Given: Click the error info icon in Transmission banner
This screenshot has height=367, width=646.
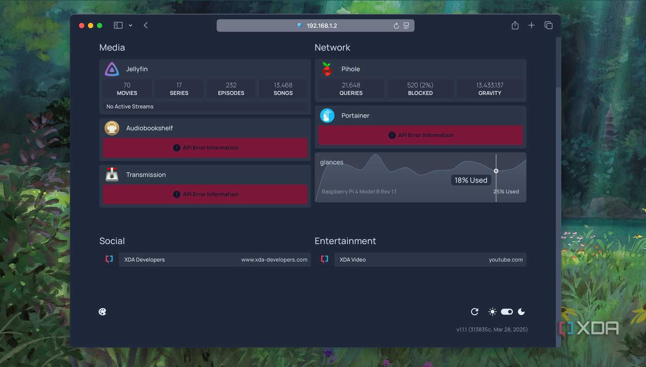Looking at the screenshot, I should [x=176, y=194].
